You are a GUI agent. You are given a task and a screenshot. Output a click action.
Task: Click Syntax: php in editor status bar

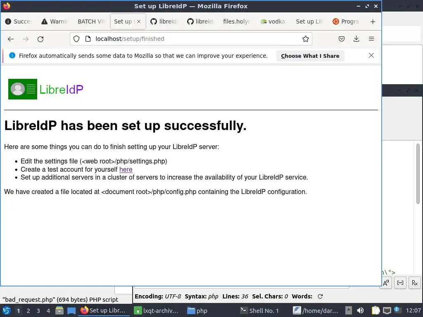[202, 296]
